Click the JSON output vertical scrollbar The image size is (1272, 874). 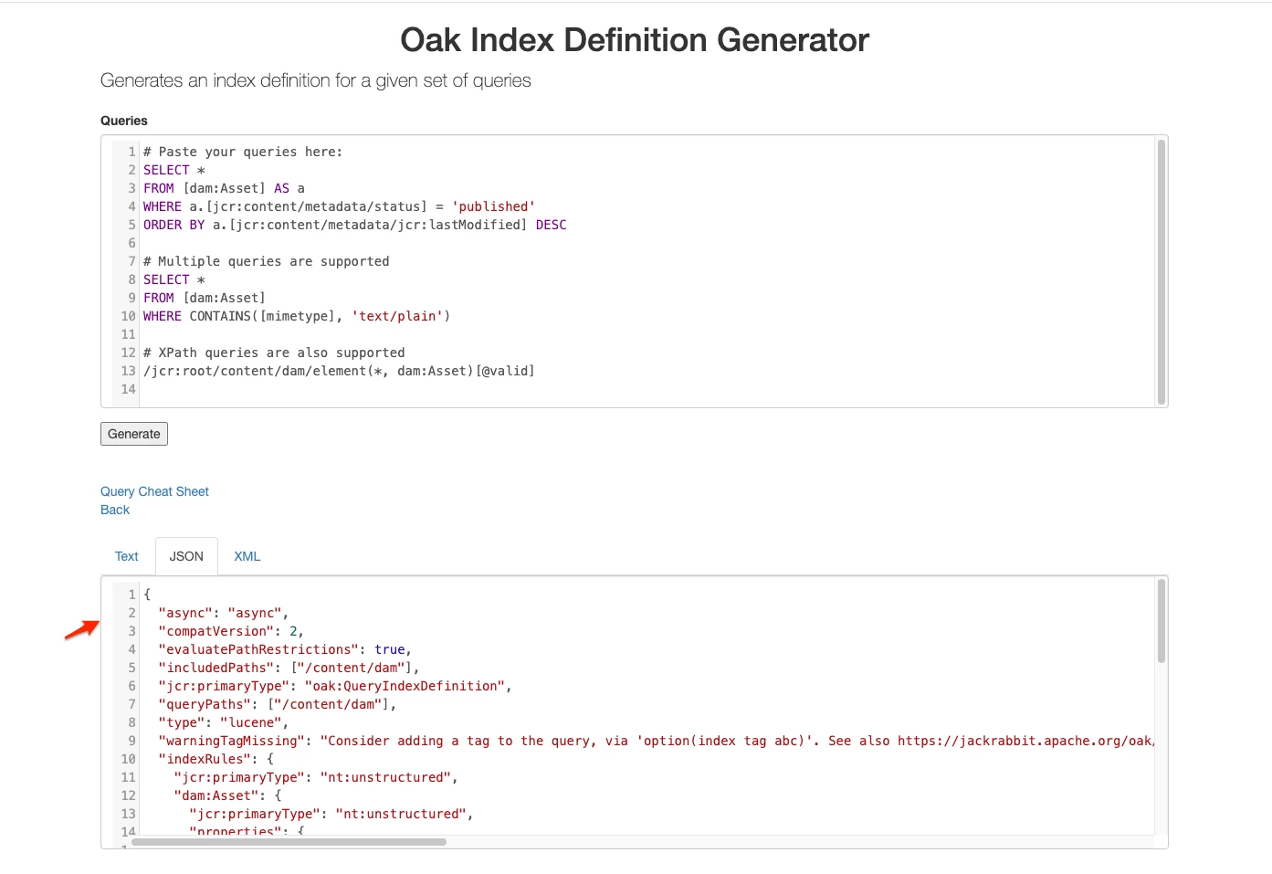coord(1162,621)
